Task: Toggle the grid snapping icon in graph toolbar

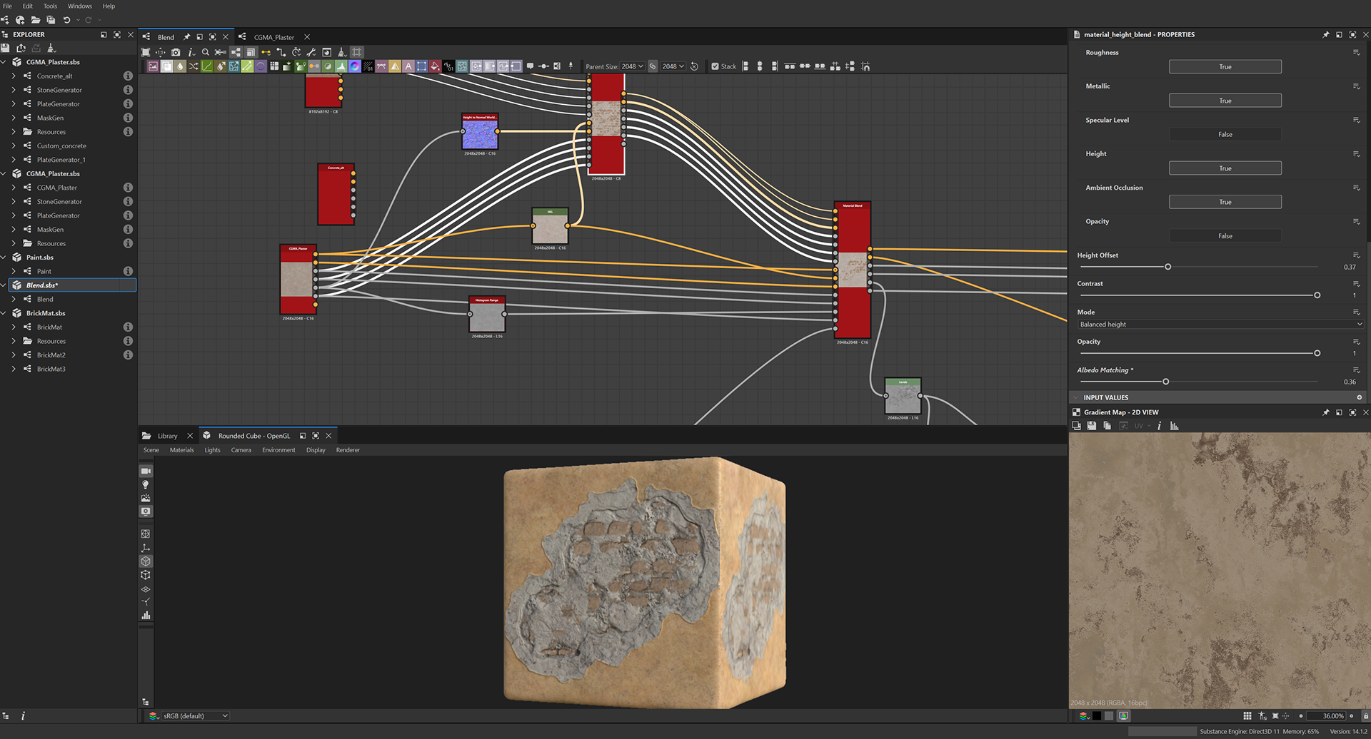Action: [357, 52]
